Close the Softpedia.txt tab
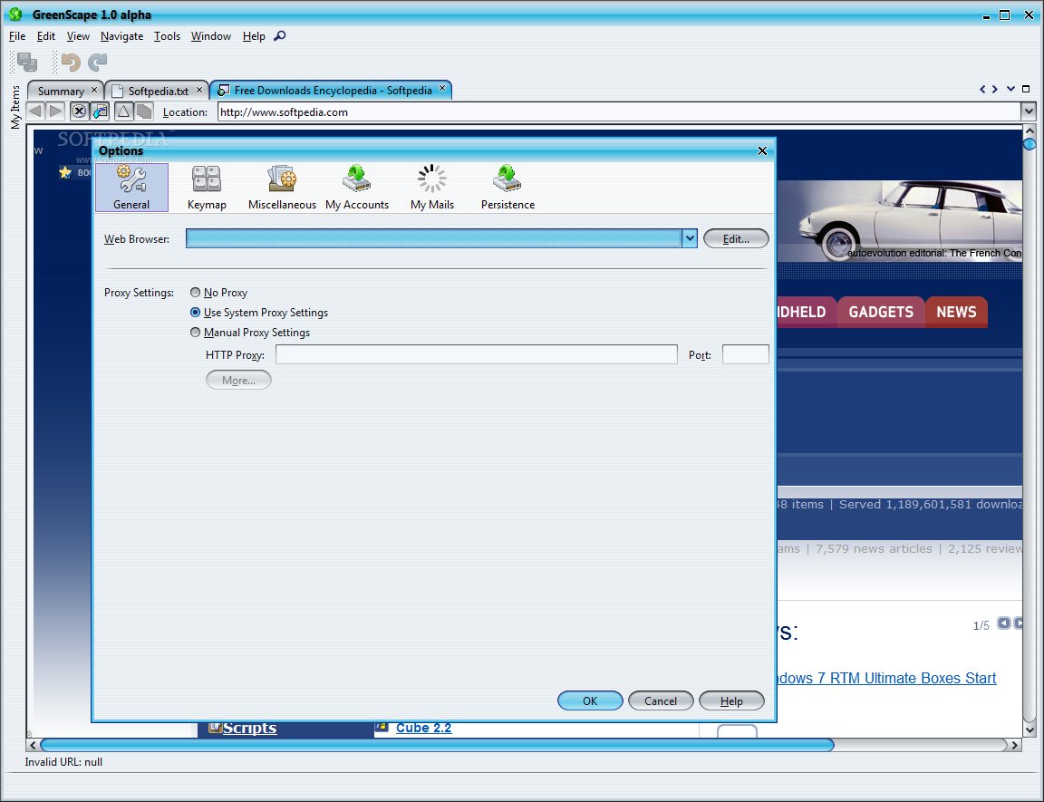This screenshot has width=1044, height=802. (199, 90)
